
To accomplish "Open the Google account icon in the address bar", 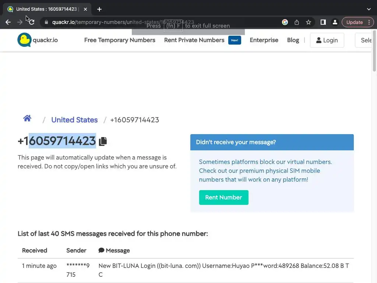I will pyautogui.click(x=285, y=22).
